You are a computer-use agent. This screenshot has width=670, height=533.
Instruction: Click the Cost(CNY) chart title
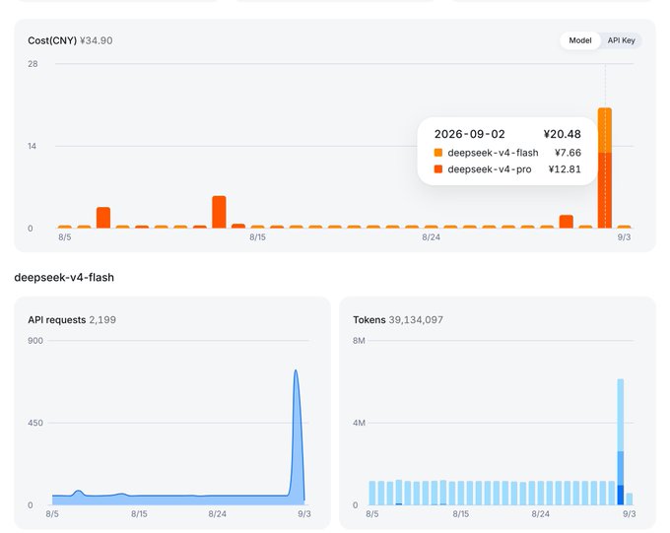point(52,40)
